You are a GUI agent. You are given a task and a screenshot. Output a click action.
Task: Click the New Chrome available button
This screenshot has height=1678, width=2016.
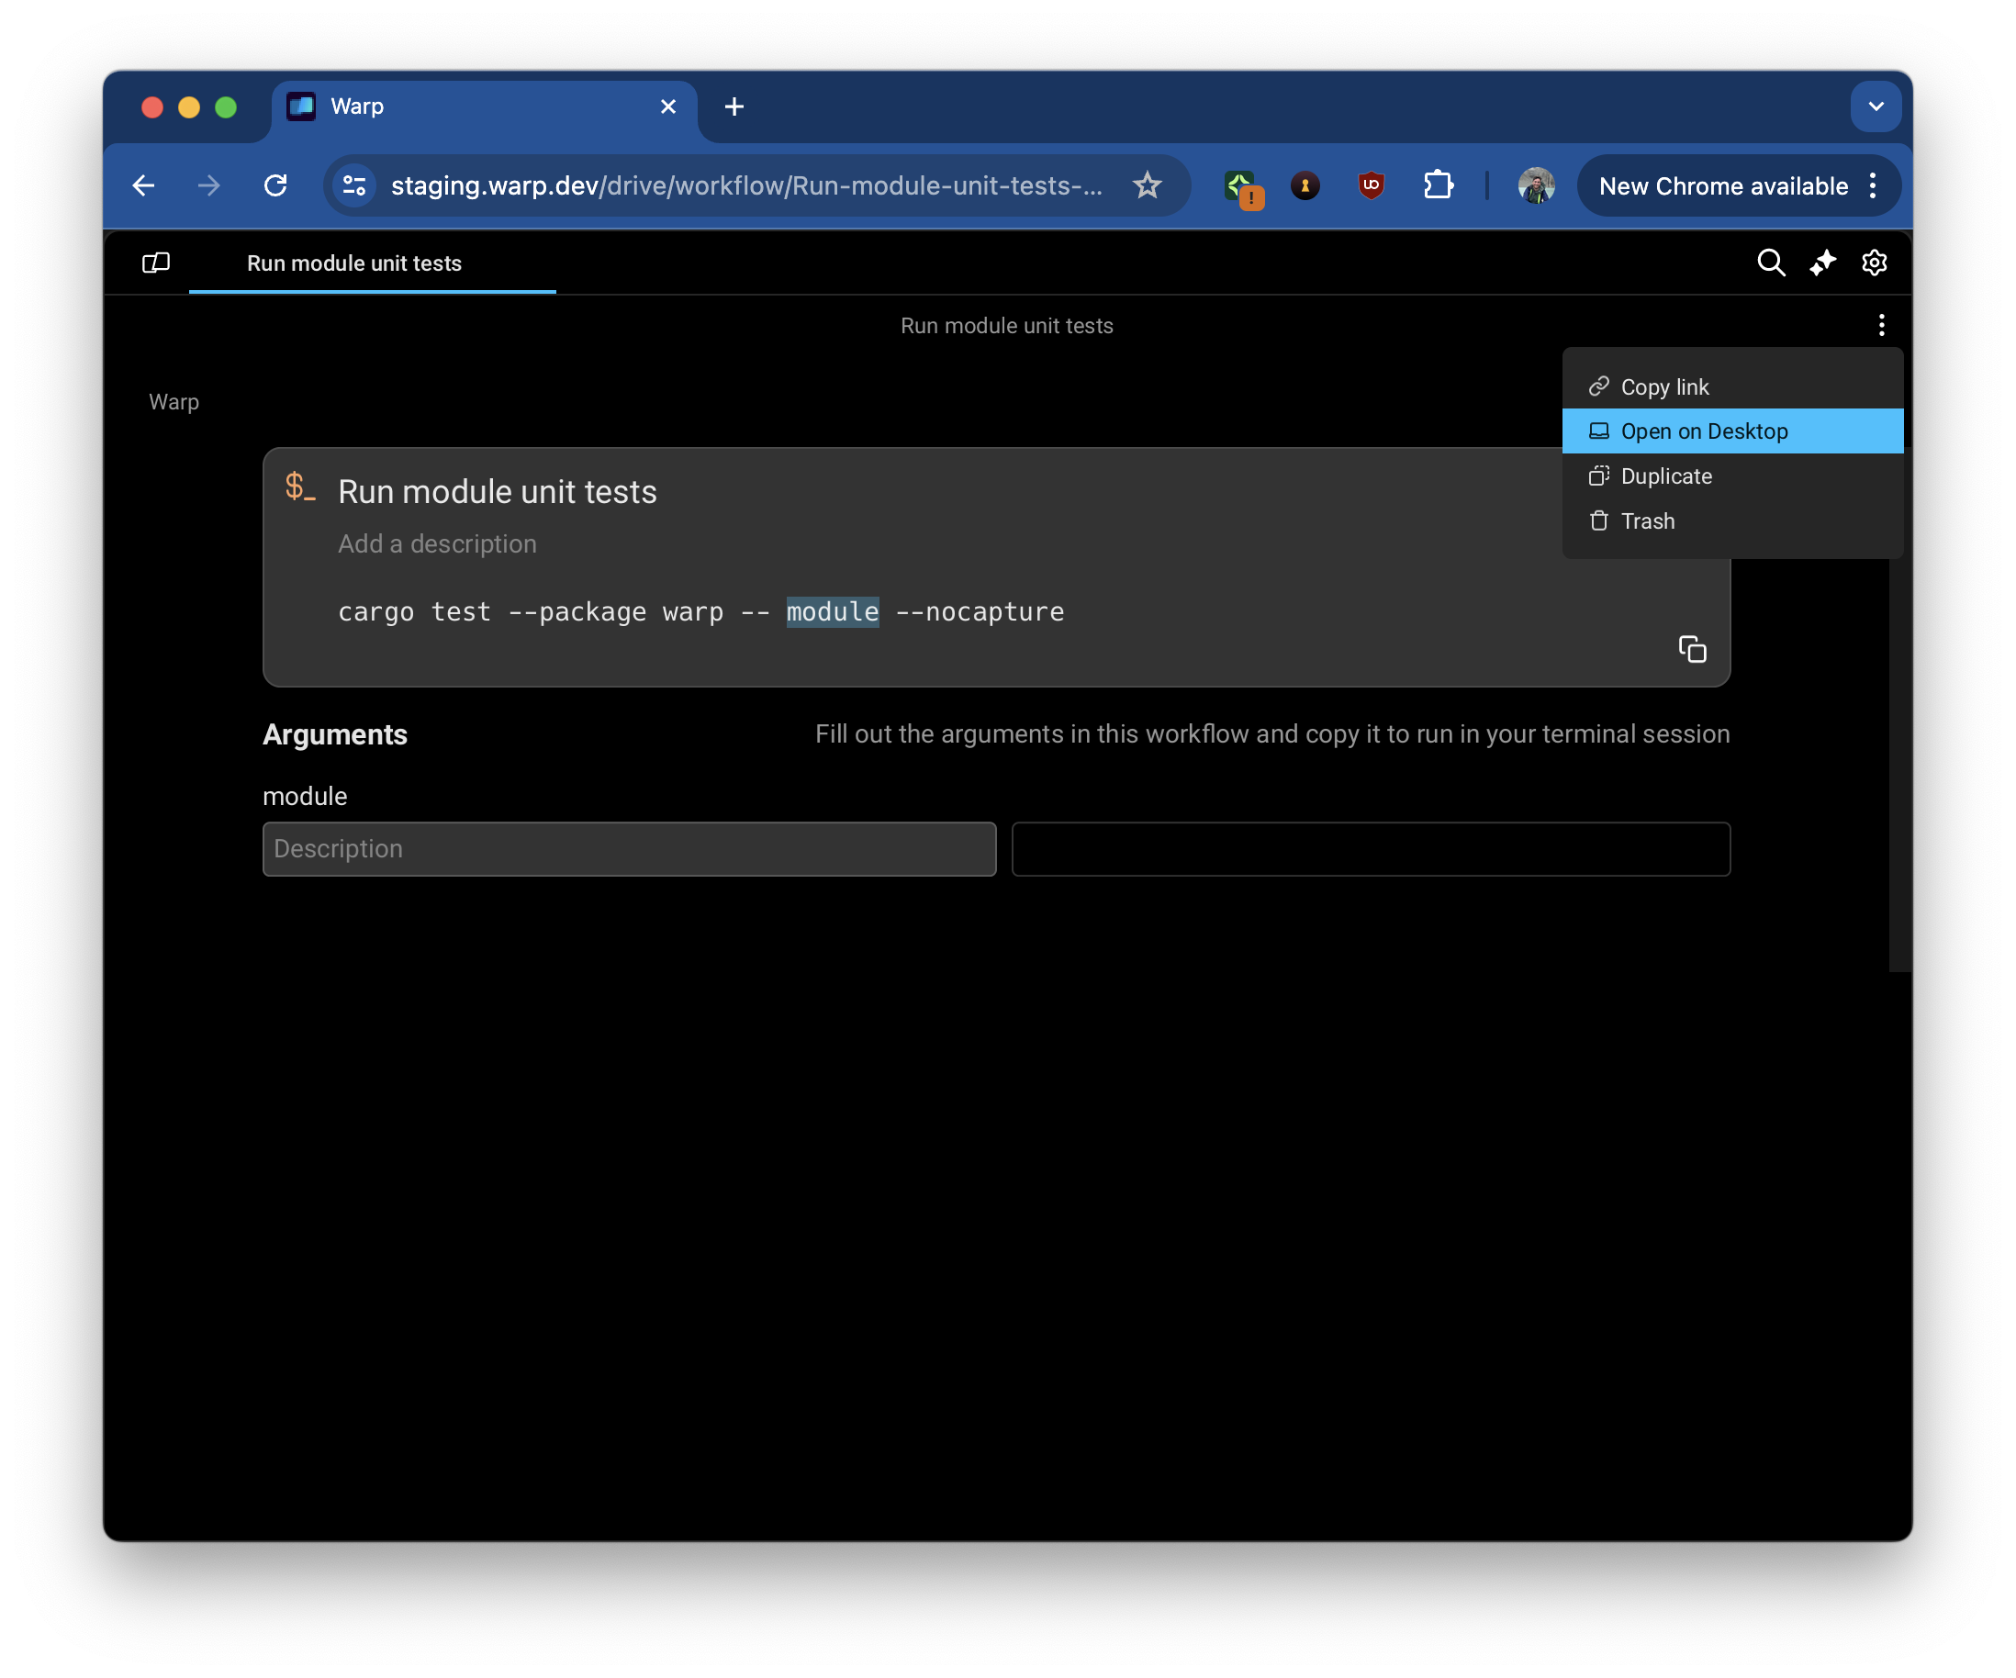(1722, 185)
